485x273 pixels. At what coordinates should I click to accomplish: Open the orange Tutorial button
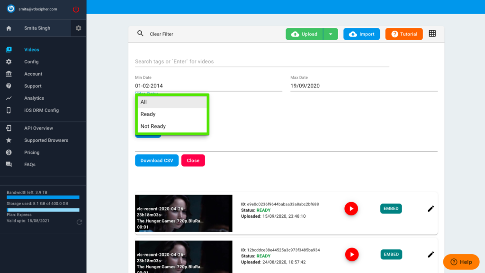[404, 34]
